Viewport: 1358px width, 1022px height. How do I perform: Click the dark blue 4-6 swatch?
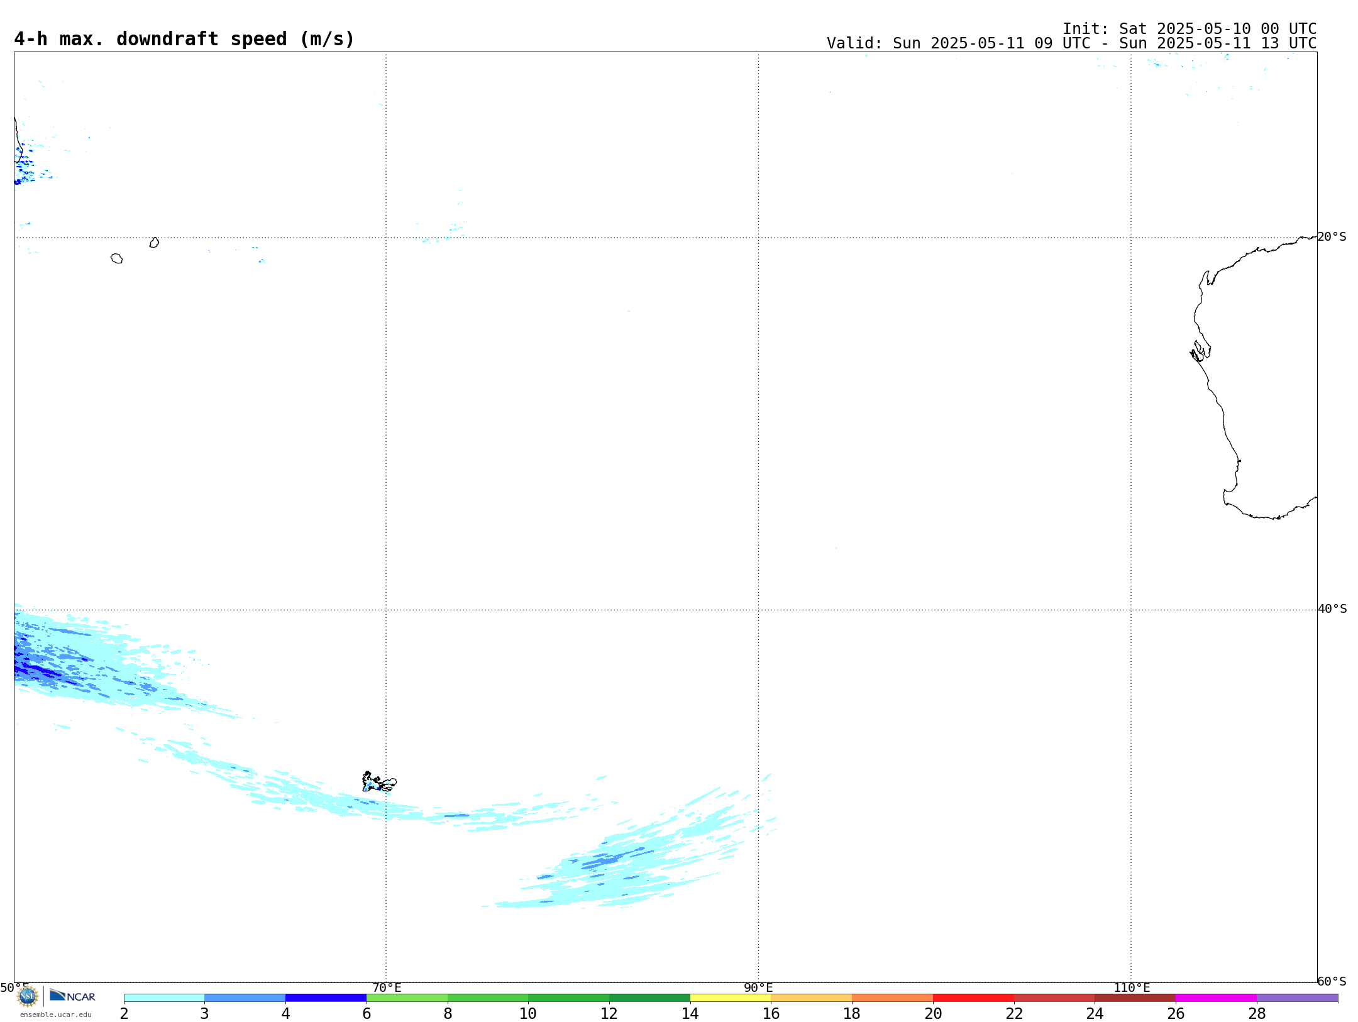pyautogui.click(x=326, y=998)
